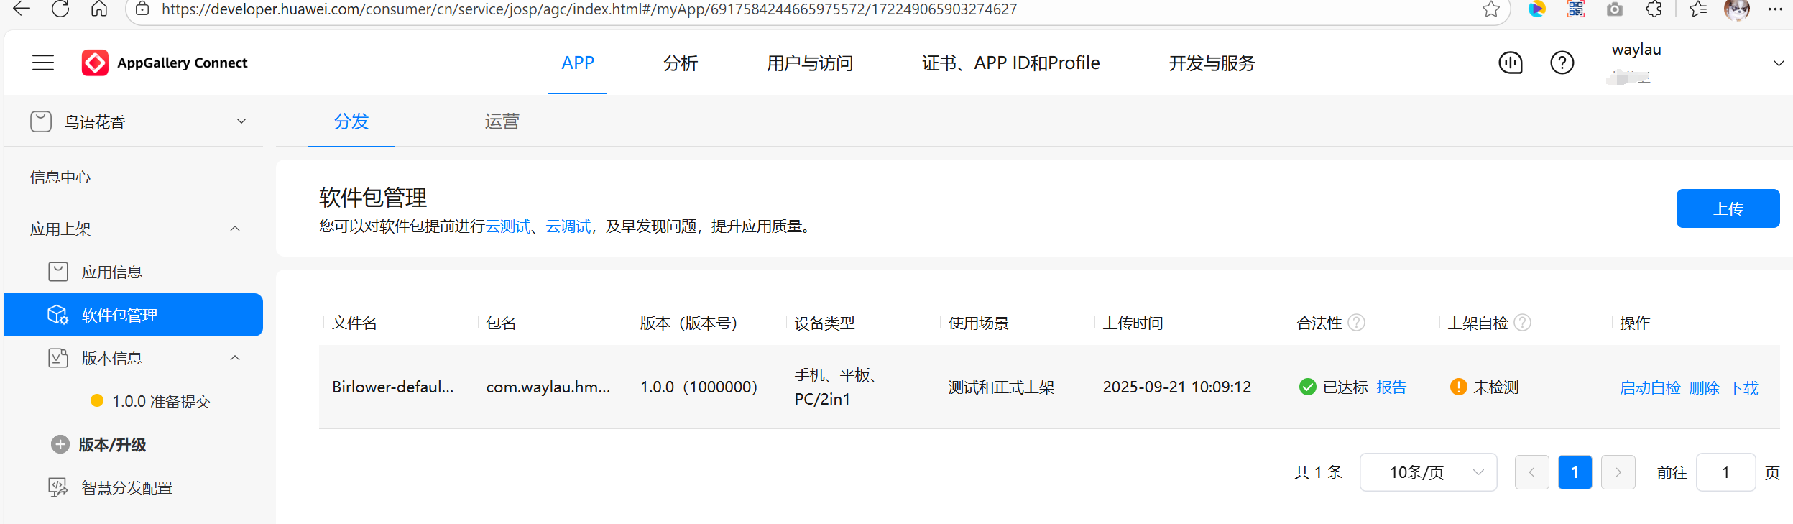Click the browser refresh icon
Image resolution: width=1793 pixels, height=524 pixels.
pos(60,9)
